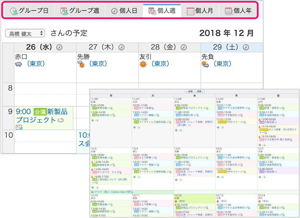This screenshot has height=218, width=300.
Task: Open the 中途採用面談 event on 11/30
Action: point(272,115)
